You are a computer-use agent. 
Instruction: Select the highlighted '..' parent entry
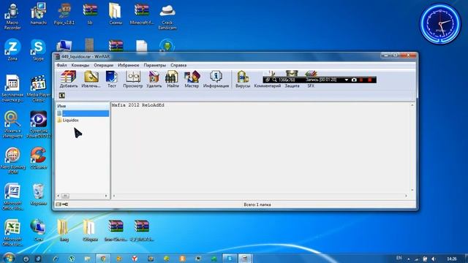(83, 114)
